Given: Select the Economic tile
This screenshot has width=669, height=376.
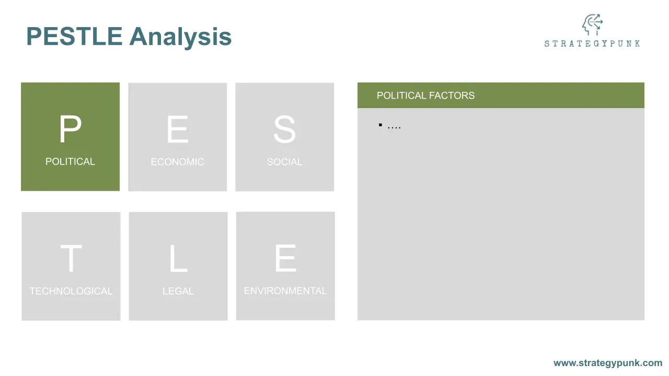Looking at the screenshot, I should click(x=177, y=137).
